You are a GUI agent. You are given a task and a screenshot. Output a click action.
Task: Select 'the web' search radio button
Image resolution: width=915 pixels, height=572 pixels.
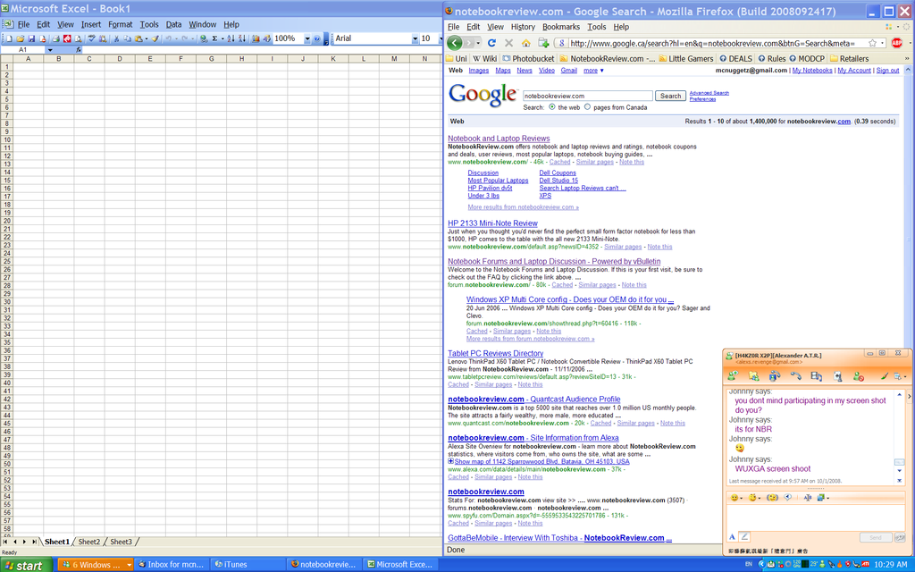pos(552,107)
